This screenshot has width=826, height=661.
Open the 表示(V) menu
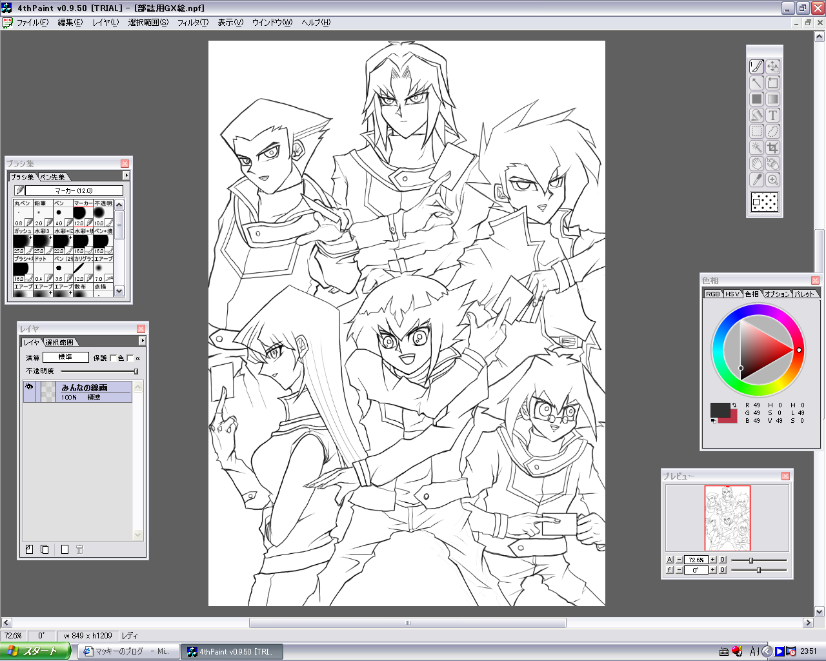(230, 23)
